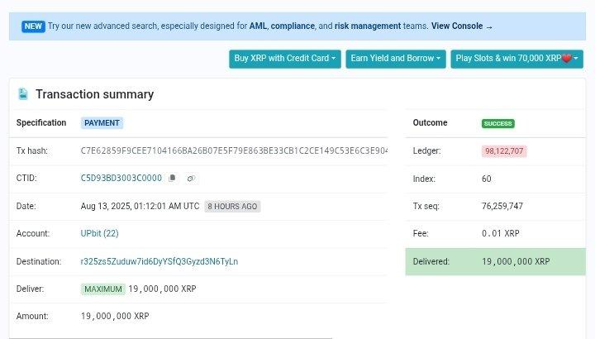The image size is (595, 339).
Task: Expand Earn Yield and Borrow menu
Action: (x=395, y=59)
